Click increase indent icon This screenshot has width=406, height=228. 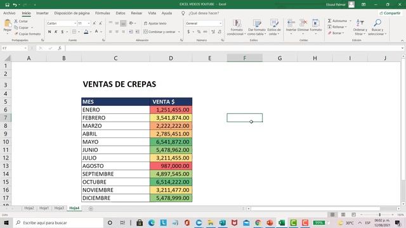pyautogui.click(x=138, y=32)
